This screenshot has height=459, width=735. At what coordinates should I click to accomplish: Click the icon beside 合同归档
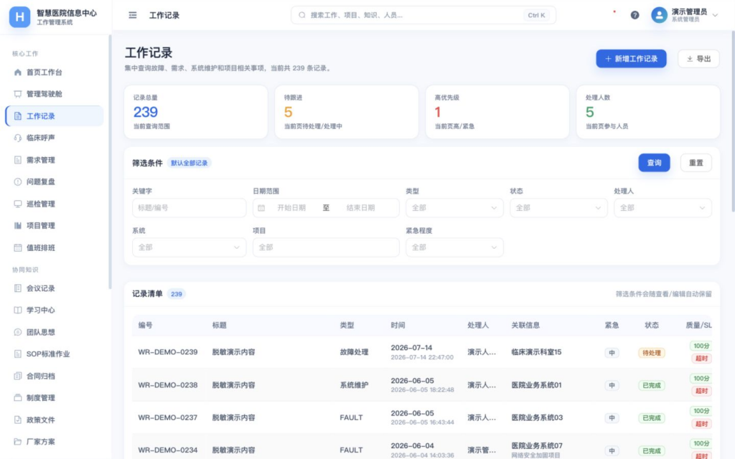click(18, 376)
